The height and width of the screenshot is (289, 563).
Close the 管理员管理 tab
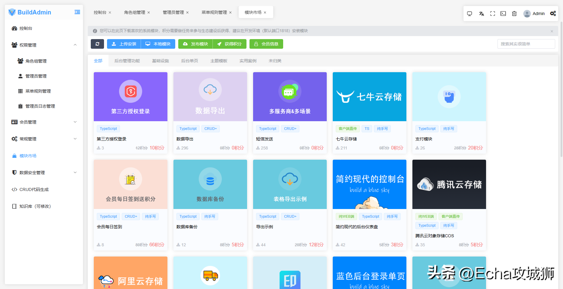pos(188,12)
